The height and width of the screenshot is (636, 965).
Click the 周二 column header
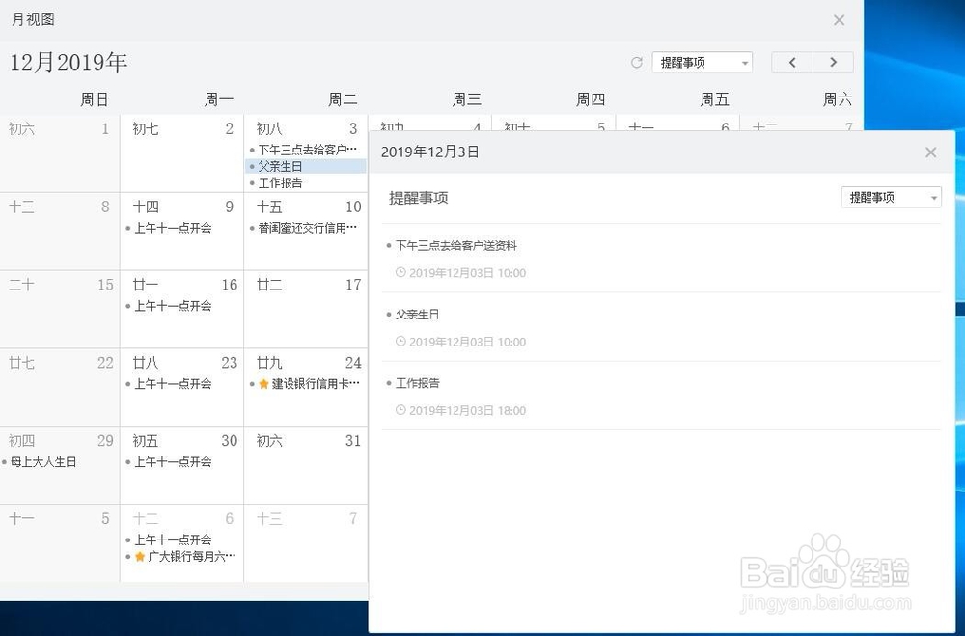pos(343,99)
